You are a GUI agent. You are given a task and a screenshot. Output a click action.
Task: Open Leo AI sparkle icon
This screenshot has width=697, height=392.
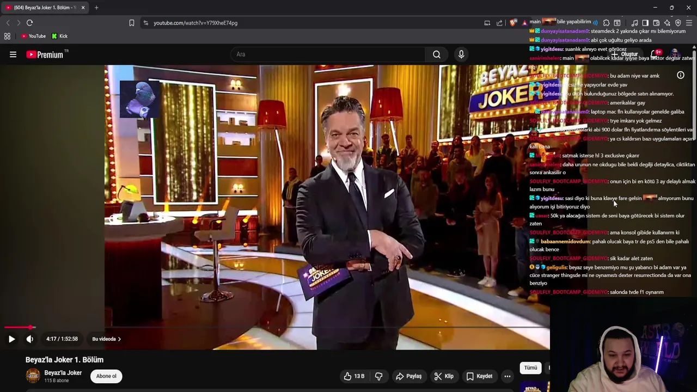tap(667, 23)
